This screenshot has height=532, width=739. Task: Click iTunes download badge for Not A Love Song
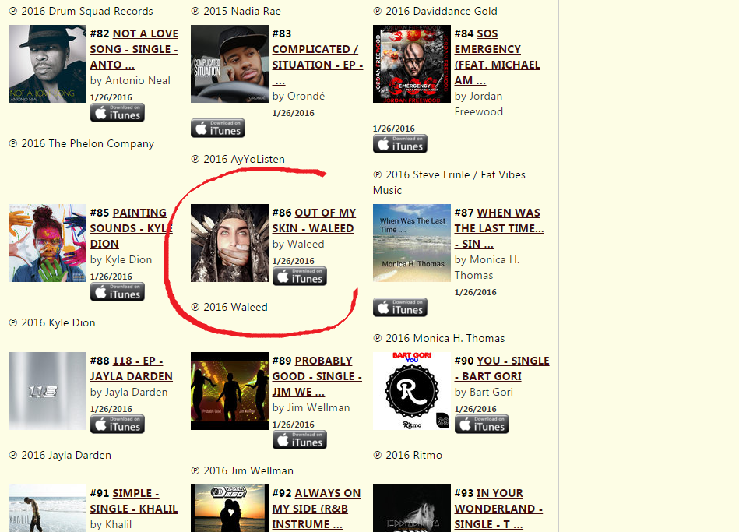(118, 113)
